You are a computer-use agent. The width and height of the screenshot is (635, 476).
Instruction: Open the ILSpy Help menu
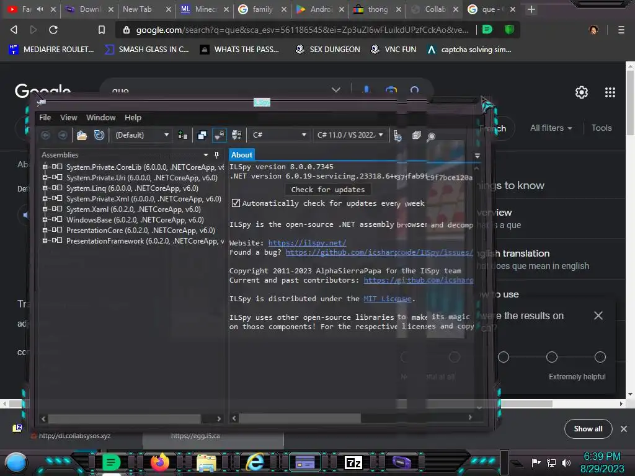(x=133, y=117)
